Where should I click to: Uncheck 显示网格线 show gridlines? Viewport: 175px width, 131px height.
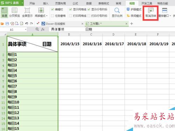[x=70, y=9]
